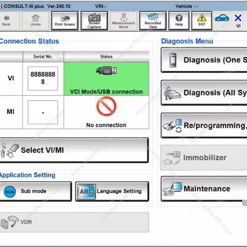This screenshot has width=247, height=247.
Task: Click the Status column header
Action: click(x=107, y=57)
